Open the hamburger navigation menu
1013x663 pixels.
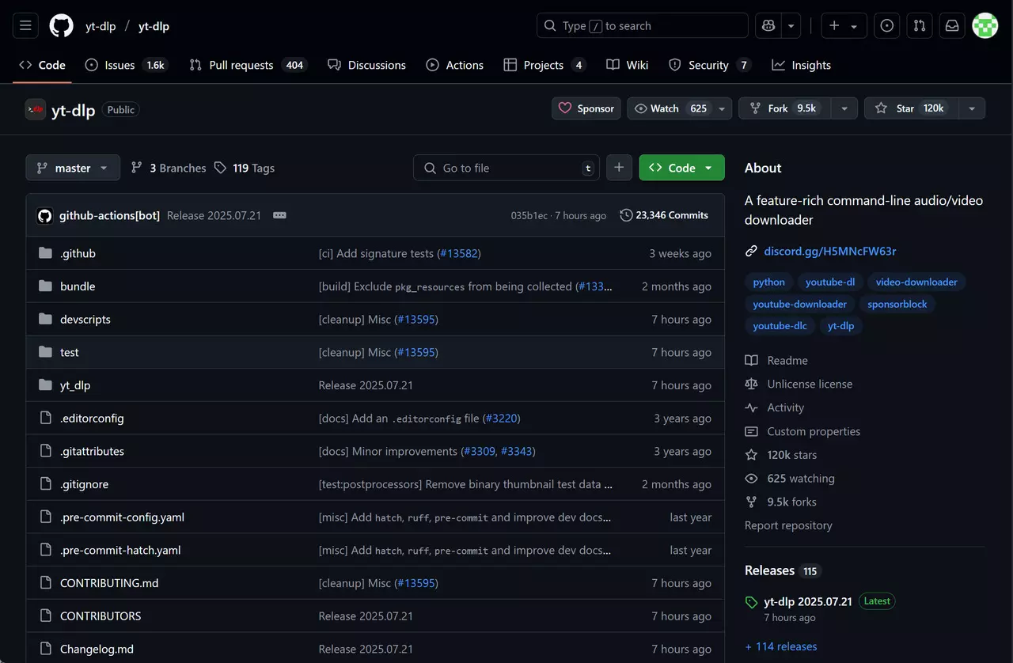(25, 25)
